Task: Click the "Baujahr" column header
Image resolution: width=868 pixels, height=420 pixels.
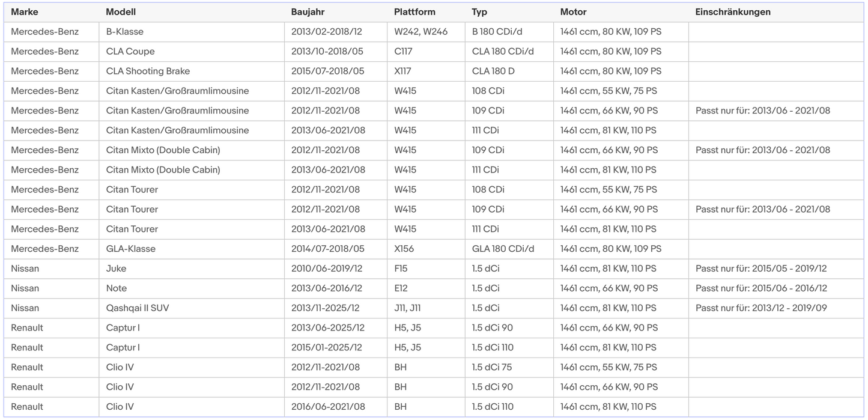Action: point(308,12)
